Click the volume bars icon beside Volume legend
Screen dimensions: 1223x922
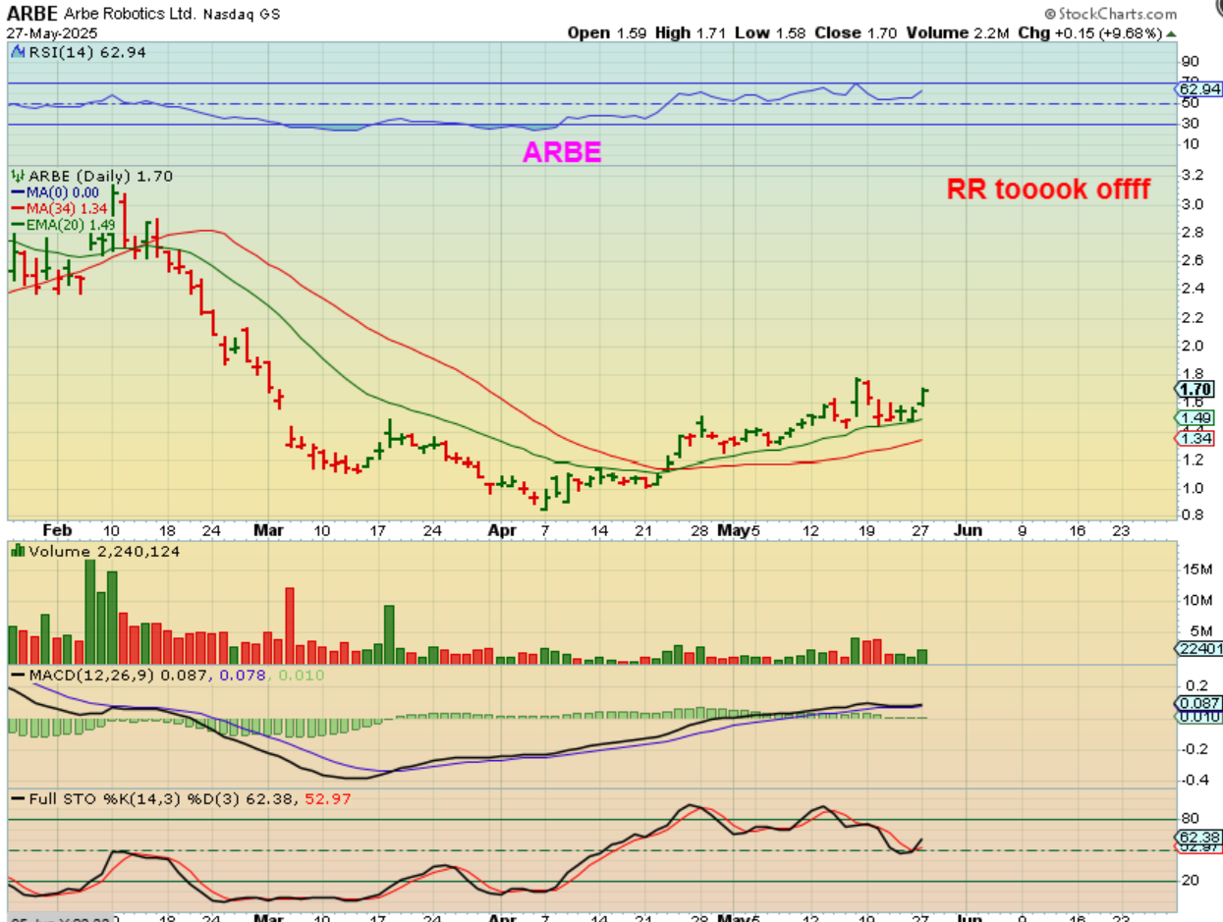point(17,552)
